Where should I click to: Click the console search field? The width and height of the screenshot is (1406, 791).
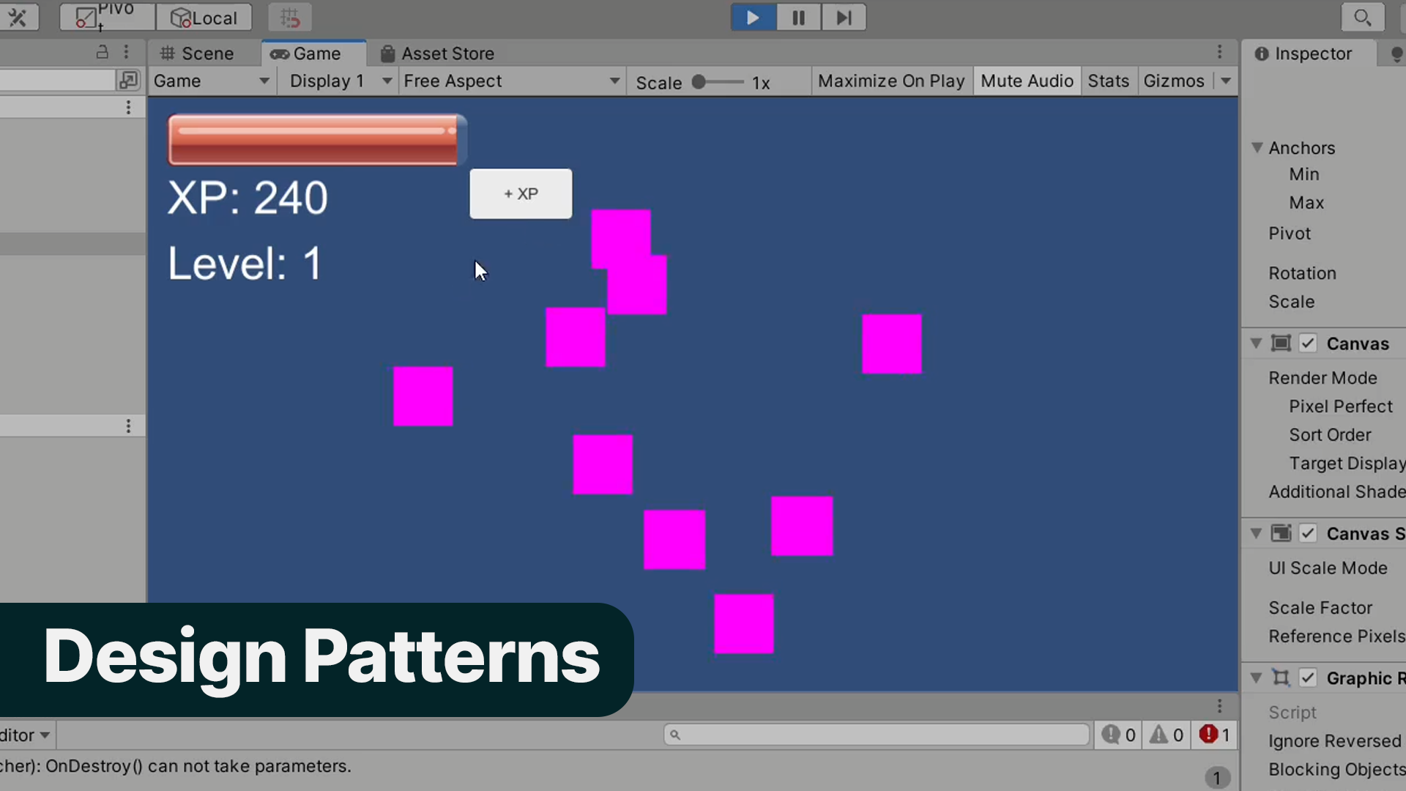pyautogui.click(x=877, y=735)
